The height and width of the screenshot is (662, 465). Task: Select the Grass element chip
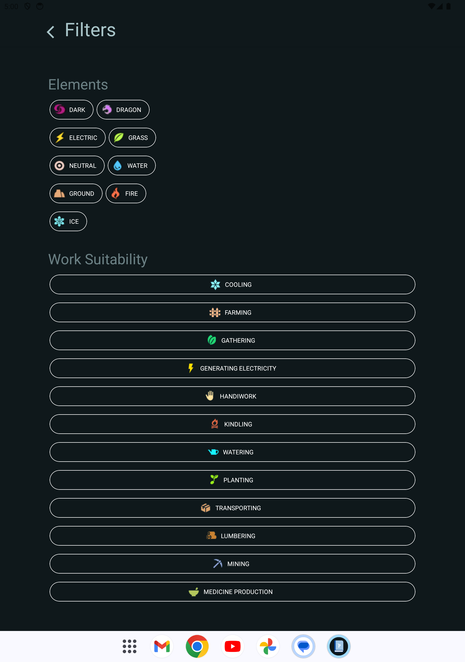click(x=132, y=138)
